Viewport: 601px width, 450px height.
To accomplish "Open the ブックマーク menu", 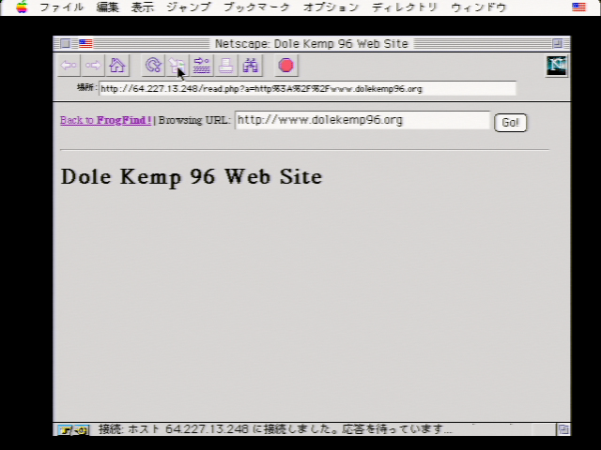I will tap(256, 7).
